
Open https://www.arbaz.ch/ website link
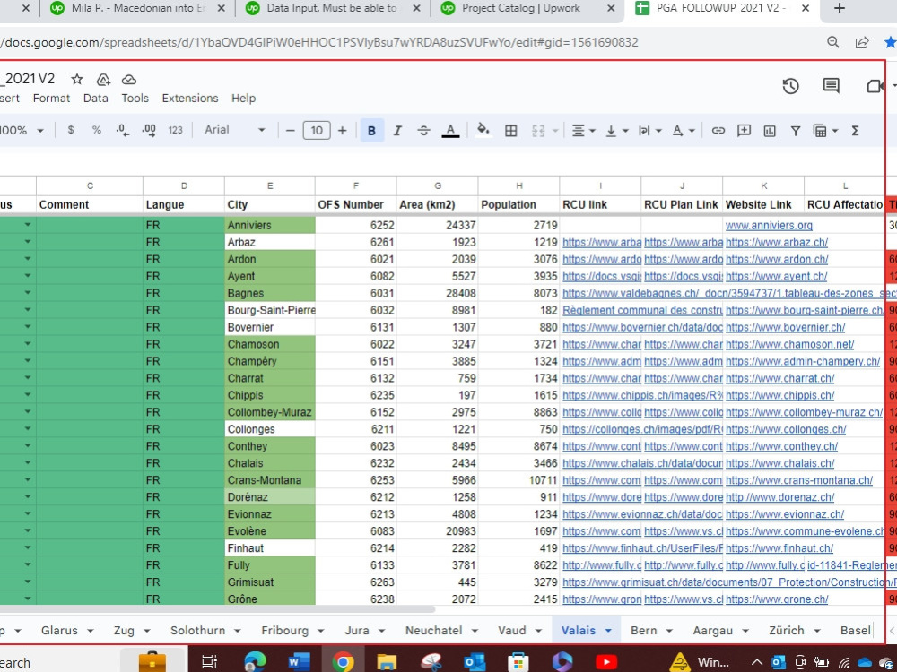coord(776,242)
